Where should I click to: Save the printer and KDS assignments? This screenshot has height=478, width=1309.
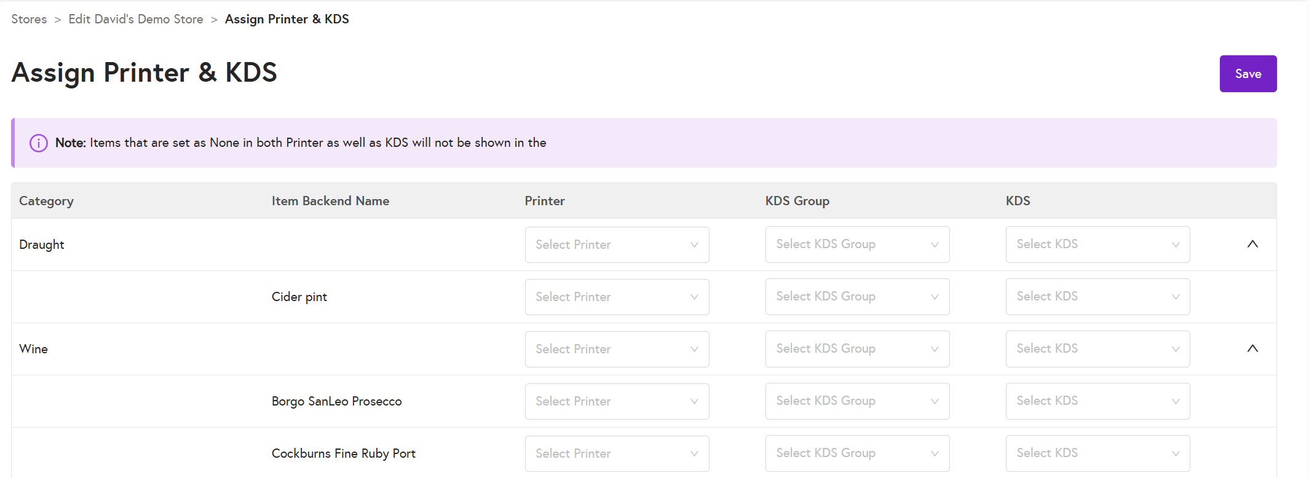pyautogui.click(x=1248, y=74)
